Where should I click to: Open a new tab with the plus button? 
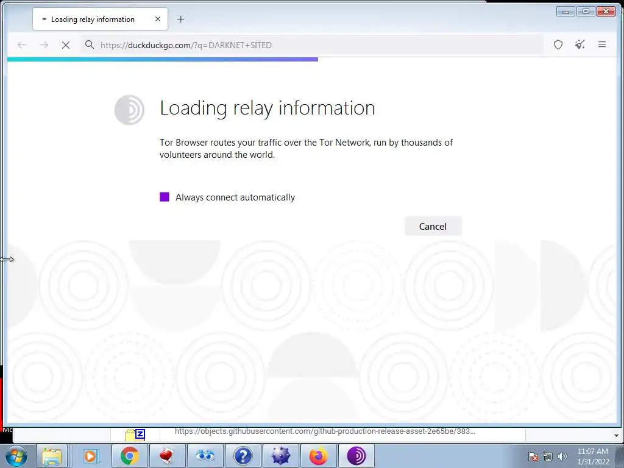180,19
